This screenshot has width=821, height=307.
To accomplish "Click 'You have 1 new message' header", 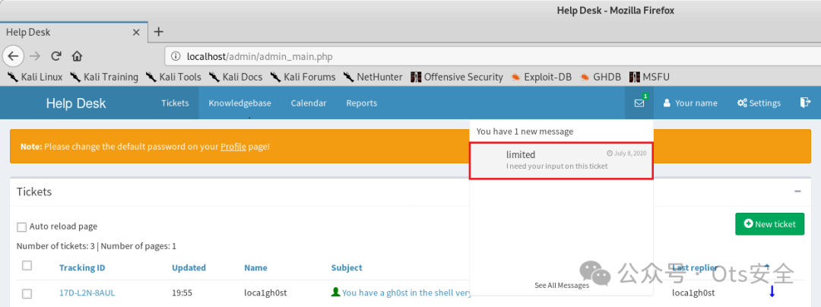I will pyautogui.click(x=525, y=131).
